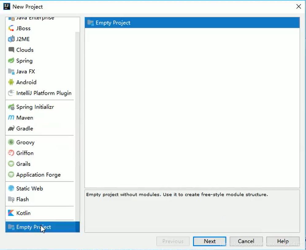Click the Application Forge icon
The height and width of the screenshot is (250, 306).
(x=11, y=174)
